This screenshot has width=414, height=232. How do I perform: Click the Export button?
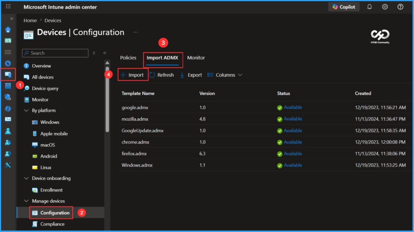(x=191, y=75)
